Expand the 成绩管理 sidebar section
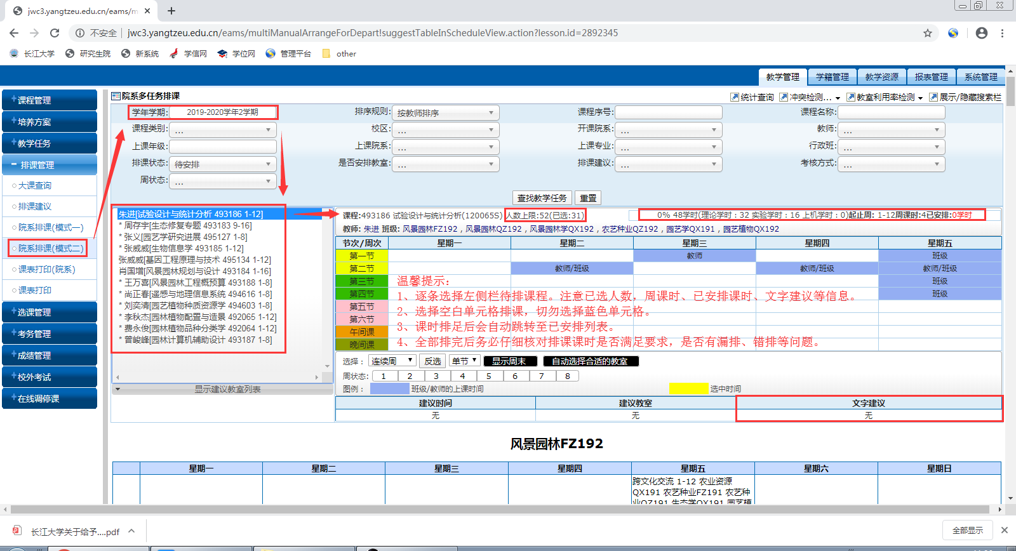1016x551 pixels. coord(50,355)
